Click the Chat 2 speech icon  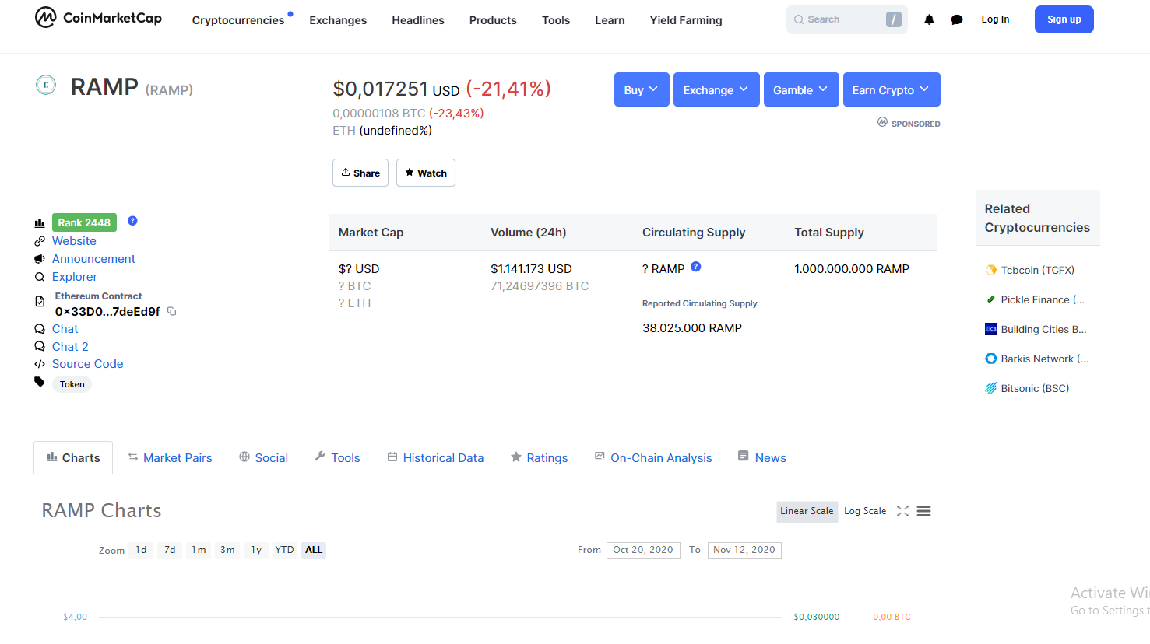pos(40,347)
